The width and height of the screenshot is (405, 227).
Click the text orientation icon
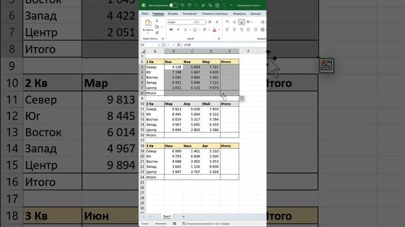click(249, 22)
